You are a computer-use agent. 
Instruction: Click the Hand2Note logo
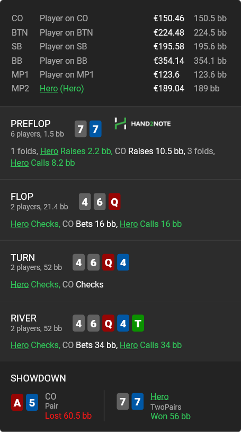pos(142,124)
